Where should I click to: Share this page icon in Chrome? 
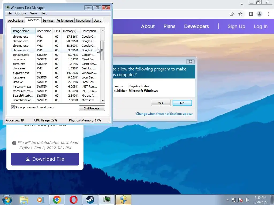point(232,14)
